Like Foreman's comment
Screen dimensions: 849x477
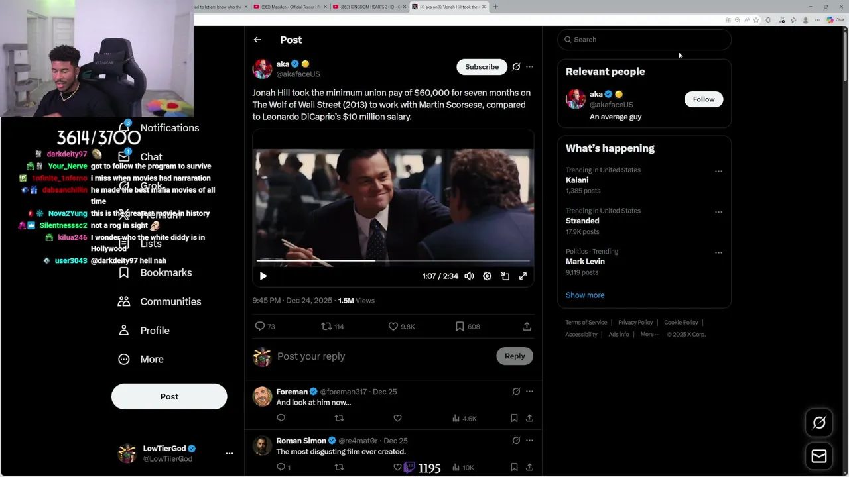click(397, 418)
